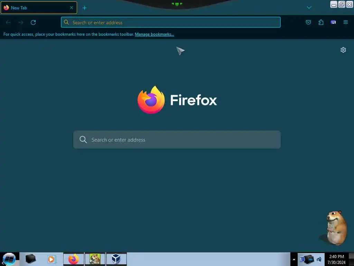Screen dimensions: 354x266
Task: Open the Manage bookmarks link
Action: point(155,34)
